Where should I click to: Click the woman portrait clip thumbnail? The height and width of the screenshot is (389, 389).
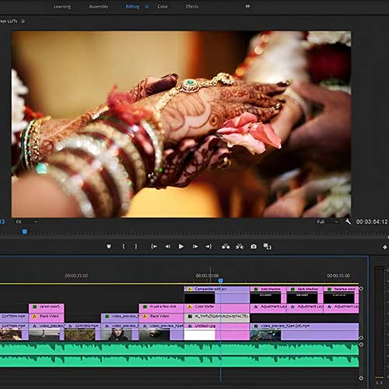tap(116, 335)
